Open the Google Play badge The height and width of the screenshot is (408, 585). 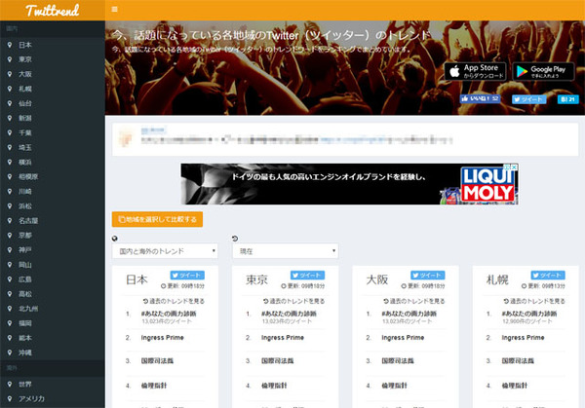click(x=543, y=71)
